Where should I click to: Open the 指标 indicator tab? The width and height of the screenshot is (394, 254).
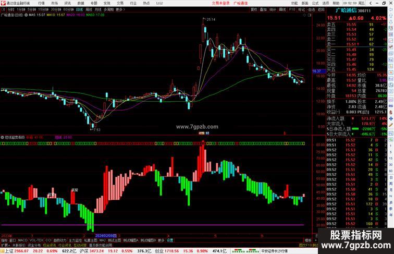4,240
